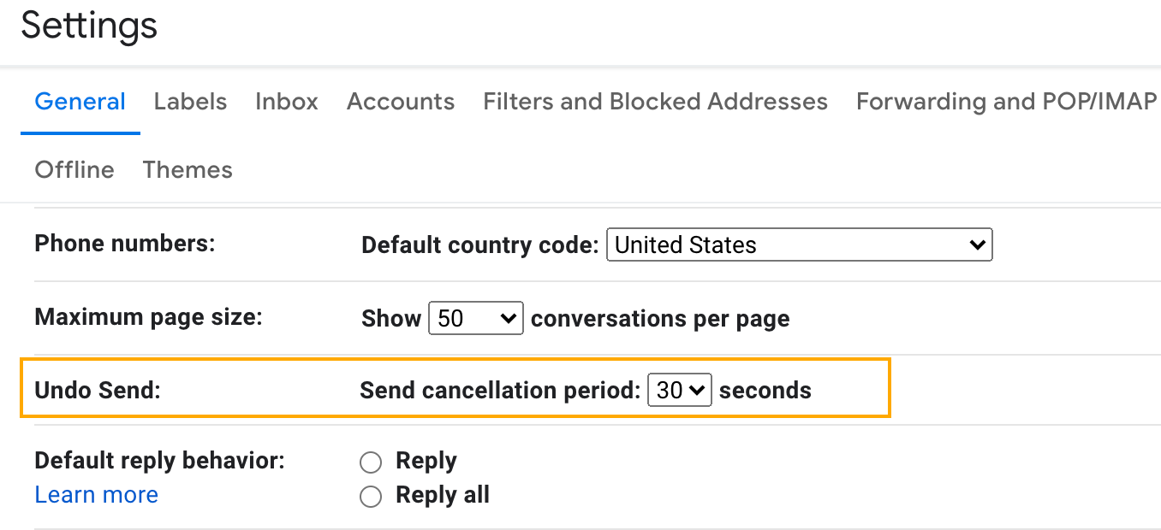
Task: Switch to the General settings tab
Action: coord(80,102)
